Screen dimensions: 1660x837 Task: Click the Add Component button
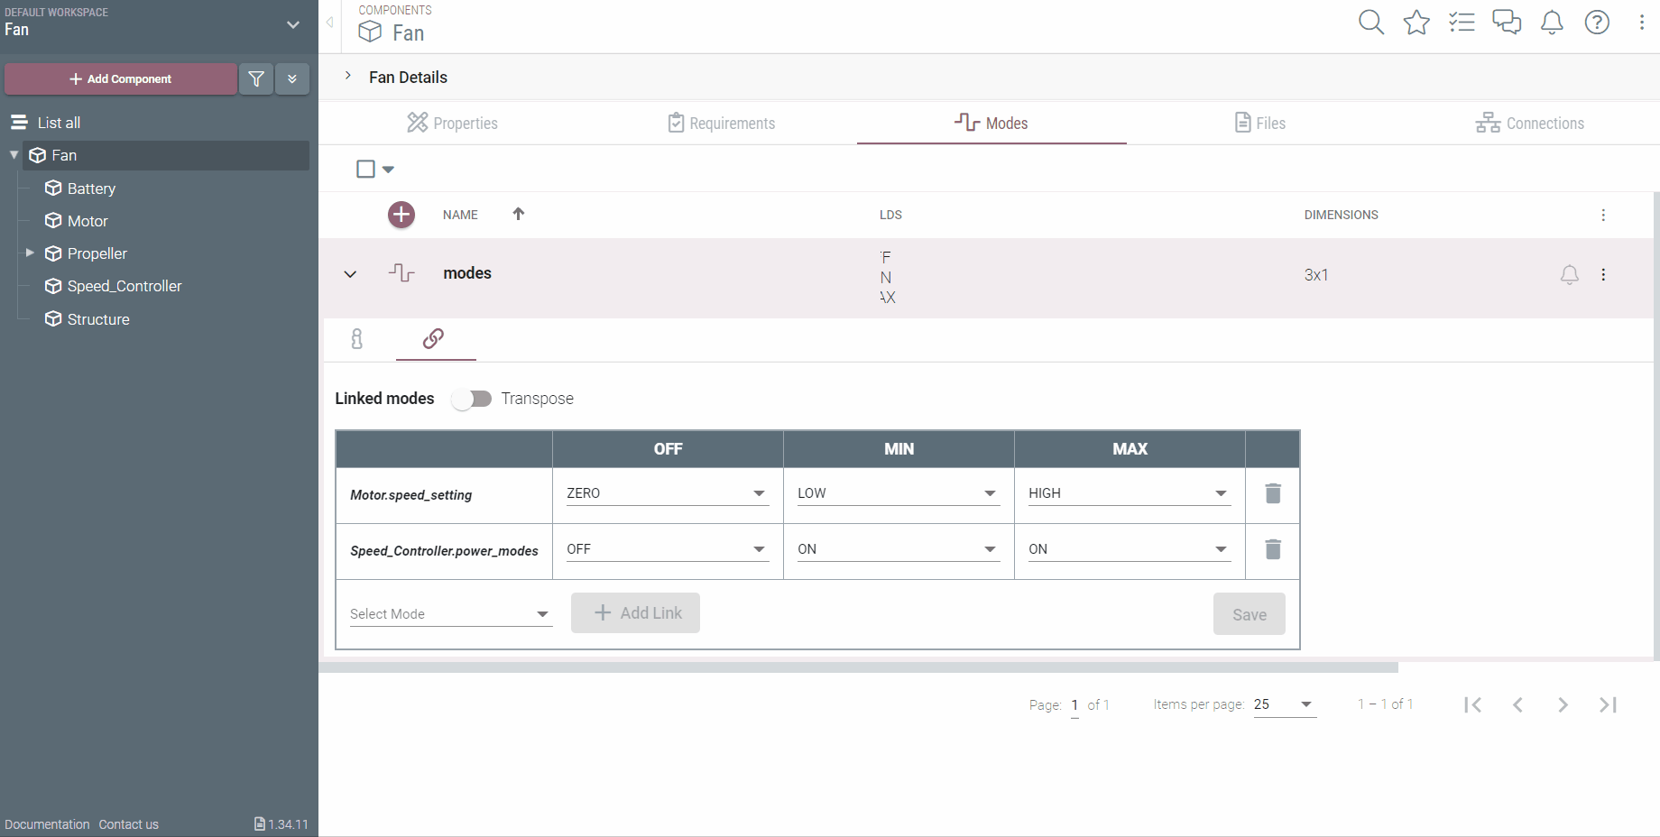tap(121, 79)
